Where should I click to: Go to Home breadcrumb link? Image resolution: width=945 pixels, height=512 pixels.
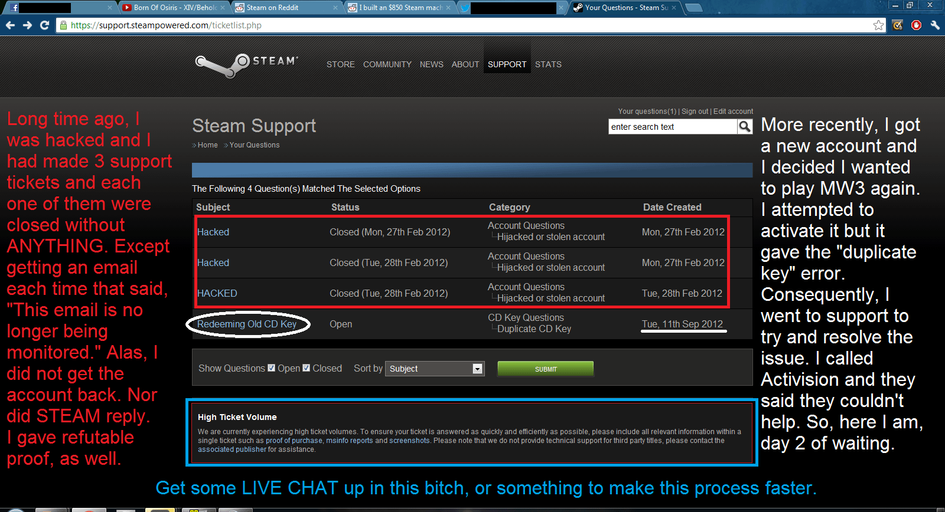coord(207,145)
